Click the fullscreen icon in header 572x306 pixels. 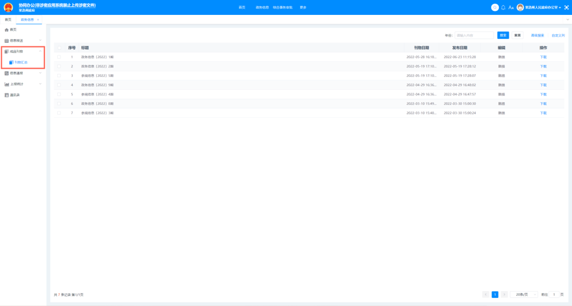pyautogui.click(x=566, y=7)
